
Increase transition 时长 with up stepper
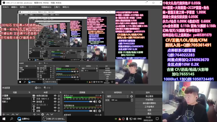[132, 99]
